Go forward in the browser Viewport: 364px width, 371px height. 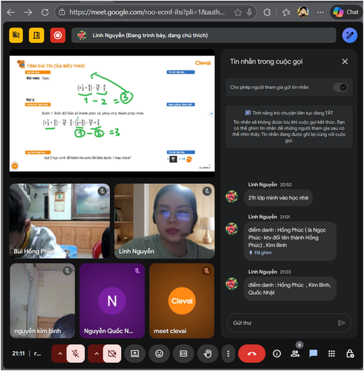28,12
